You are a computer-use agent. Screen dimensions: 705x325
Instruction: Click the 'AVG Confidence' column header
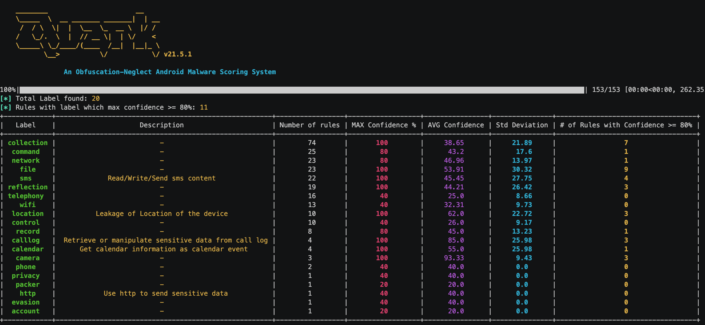(456, 125)
